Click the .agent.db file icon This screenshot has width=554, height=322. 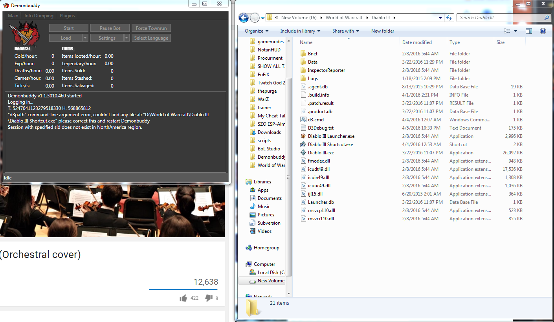pyautogui.click(x=303, y=87)
